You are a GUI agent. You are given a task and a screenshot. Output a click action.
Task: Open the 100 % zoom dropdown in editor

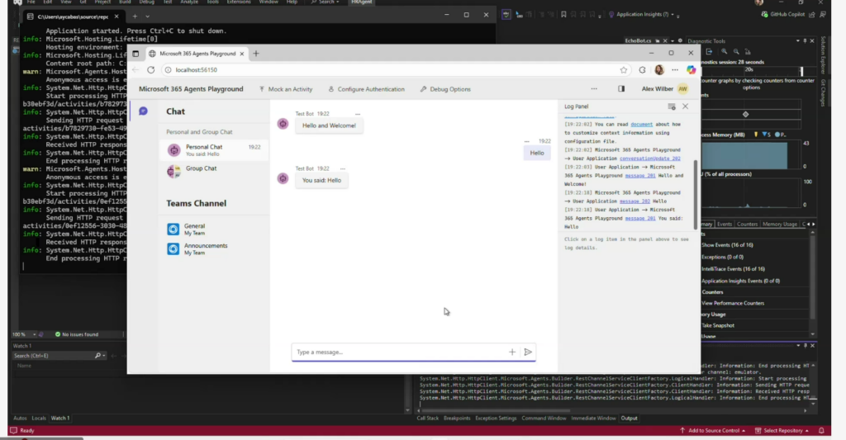tap(35, 334)
